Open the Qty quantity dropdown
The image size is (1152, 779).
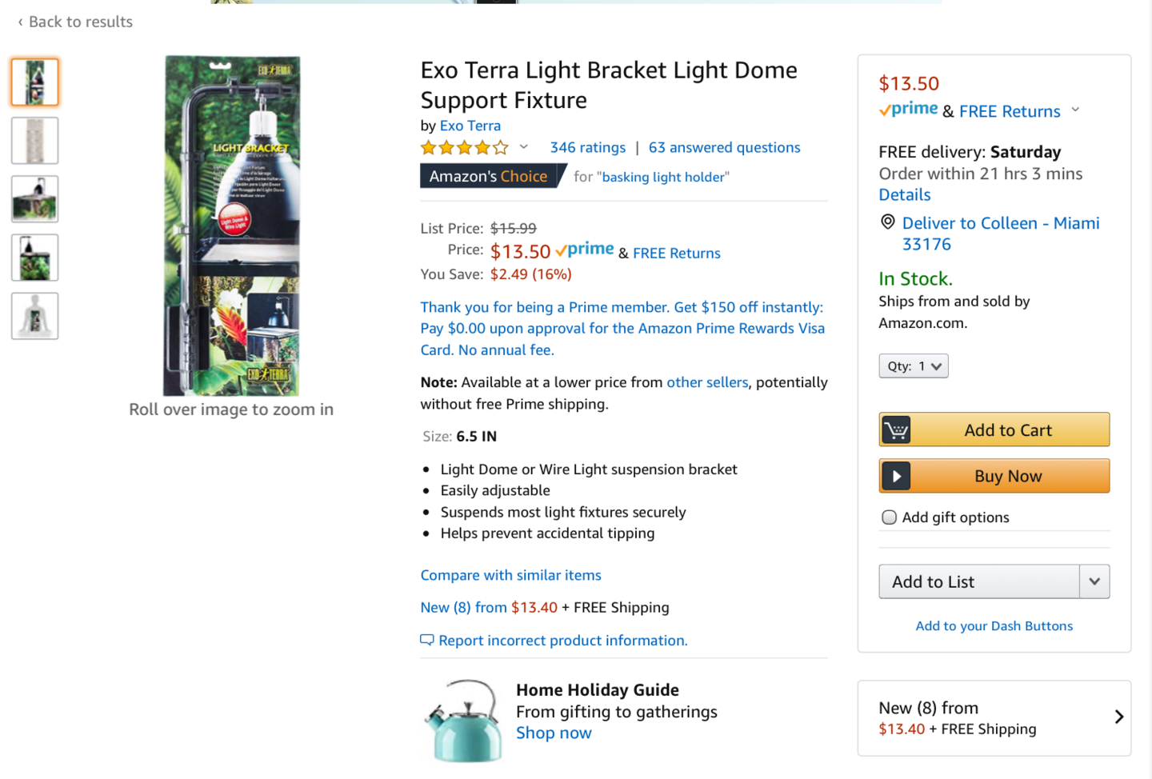tap(913, 366)
